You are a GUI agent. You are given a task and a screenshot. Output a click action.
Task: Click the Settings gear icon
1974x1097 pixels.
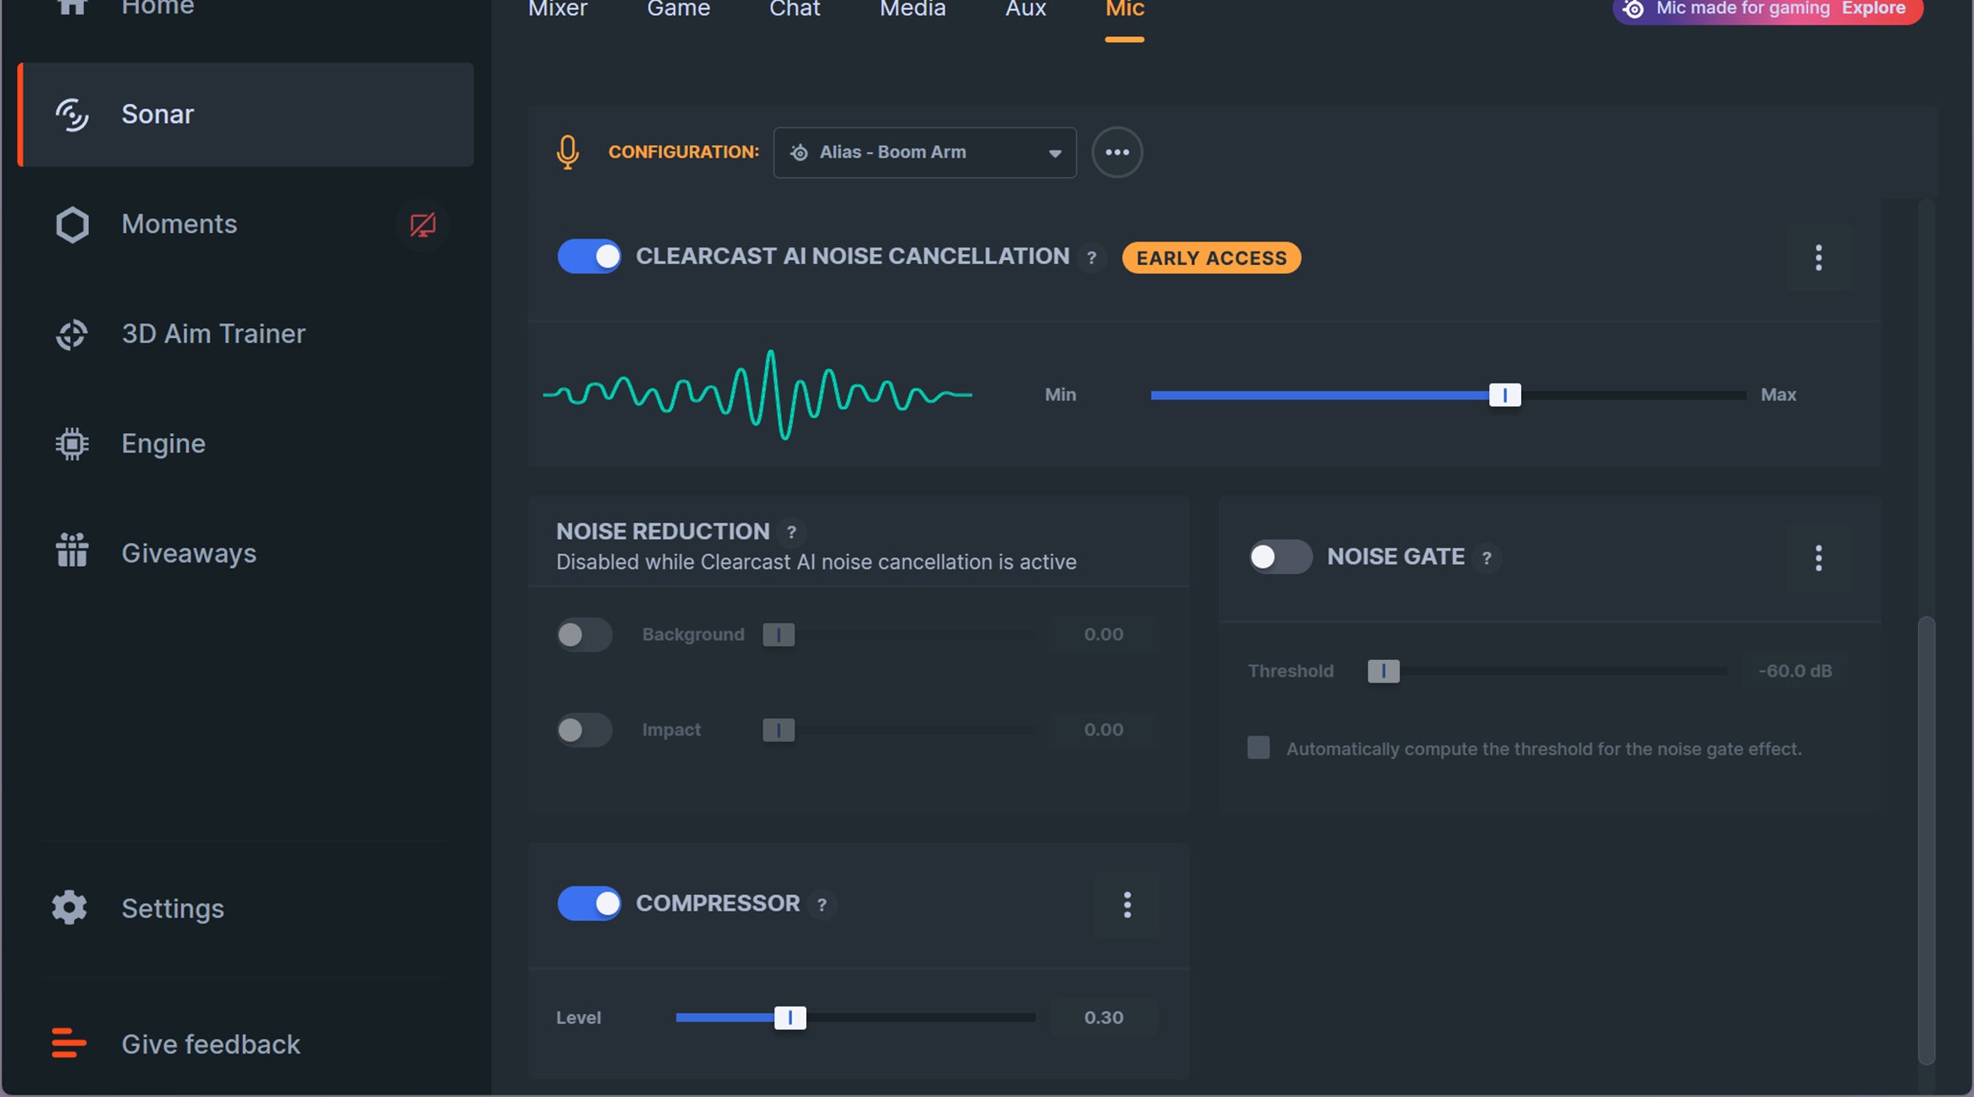(70, 907)
